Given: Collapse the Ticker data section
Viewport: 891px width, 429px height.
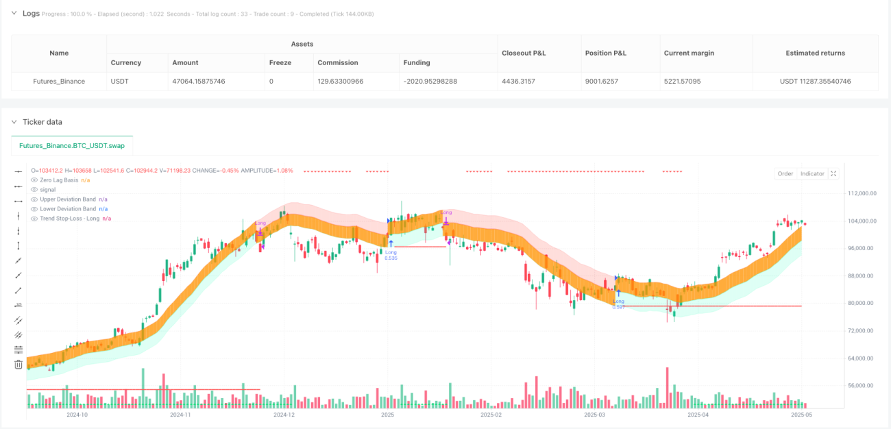Looking at the screenshot, I should (x=14, y=122).
